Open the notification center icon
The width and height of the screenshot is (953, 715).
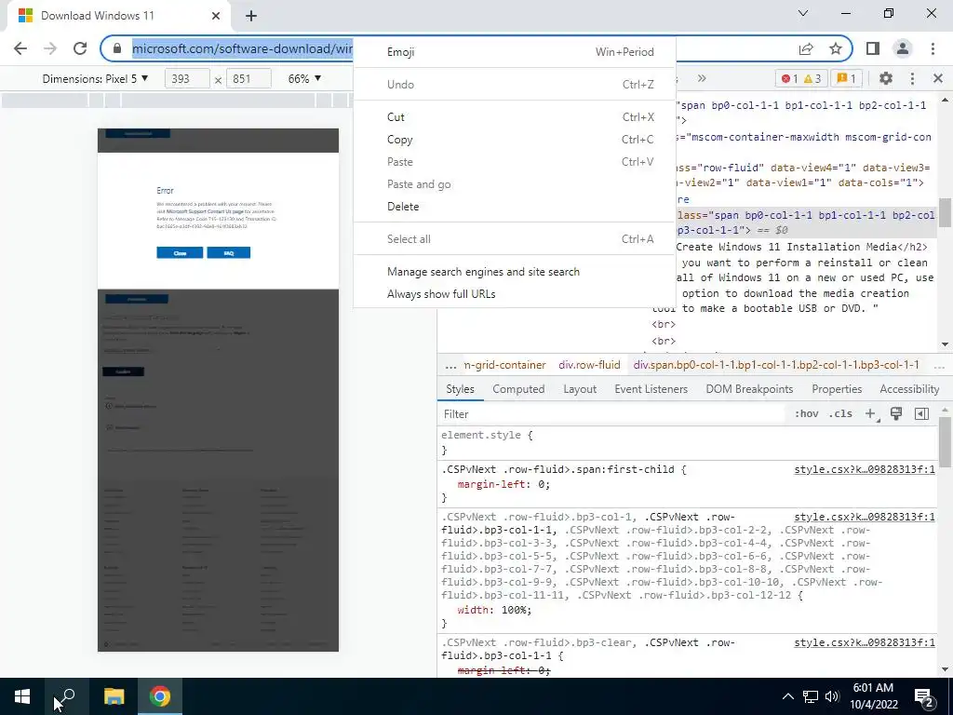[924, 696]
